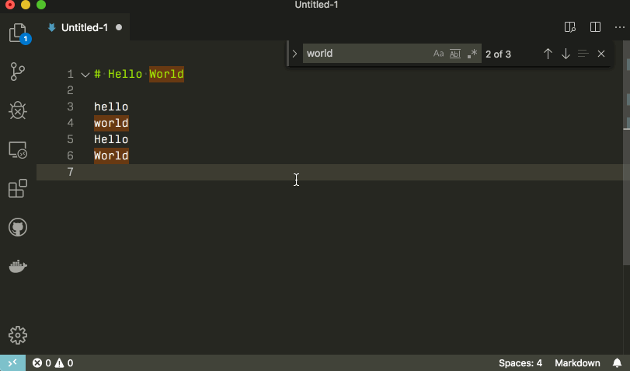Viewport: 630px width, 371px height.
Task: Open the Explorer view in activity bar
Action: [18, 33]
